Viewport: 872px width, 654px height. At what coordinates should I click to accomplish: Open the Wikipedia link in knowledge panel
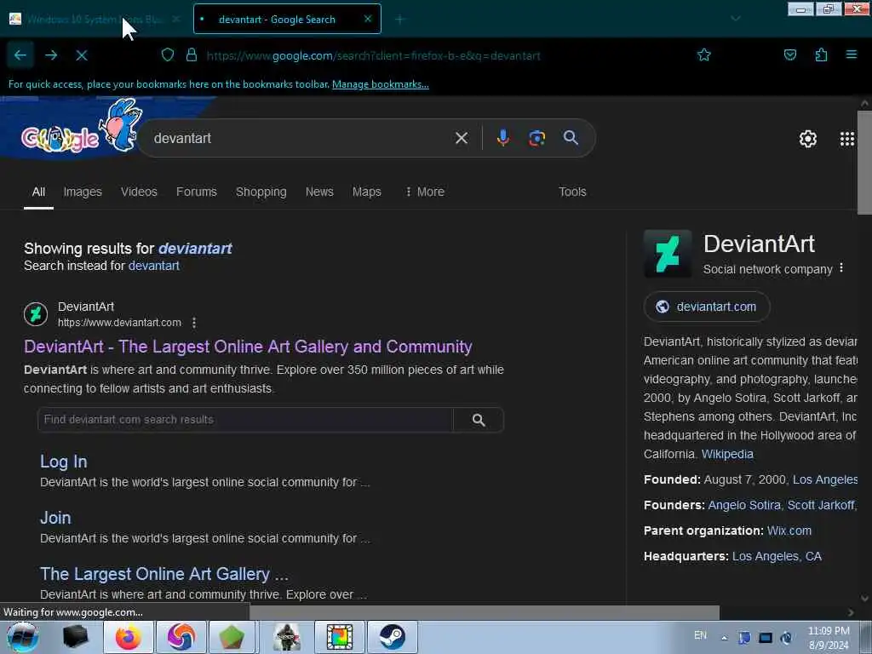coord(727,455)
